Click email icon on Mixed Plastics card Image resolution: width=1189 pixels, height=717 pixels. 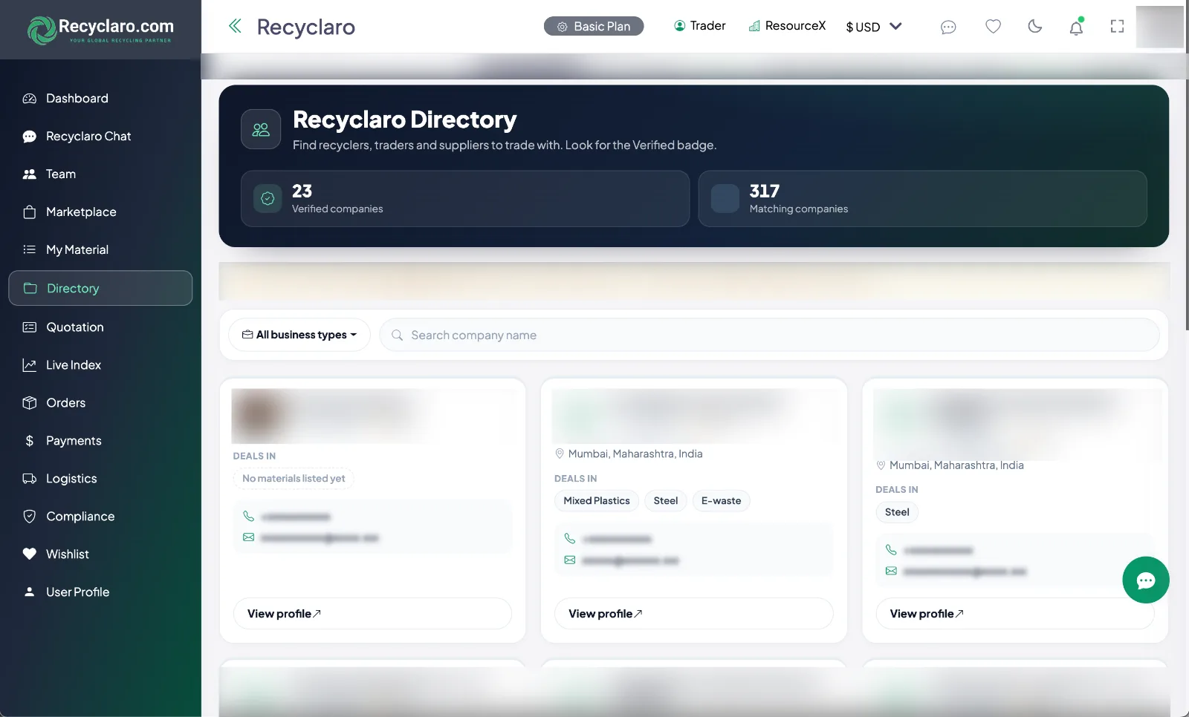[x=569, y=560]
